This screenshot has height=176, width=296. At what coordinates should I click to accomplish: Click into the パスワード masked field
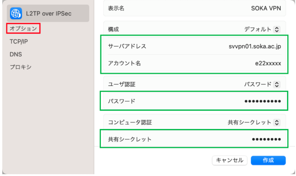pyautogui.click(x=194, y=101)
